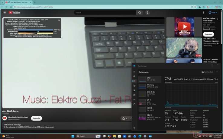Open the Details page in Task Manager
This screenshot has height=139, width=223.
tap(134, 100)
